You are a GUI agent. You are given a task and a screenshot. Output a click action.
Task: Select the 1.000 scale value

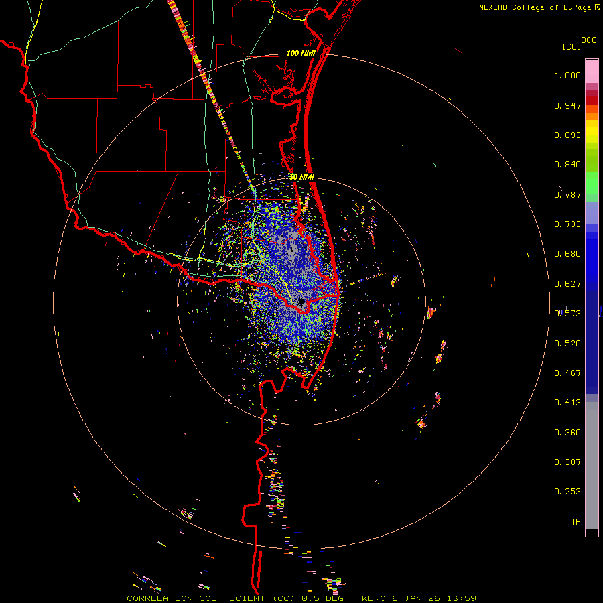pos(567,75)
